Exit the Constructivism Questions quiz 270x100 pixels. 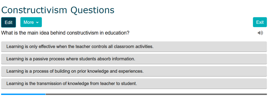click(260, 22)
